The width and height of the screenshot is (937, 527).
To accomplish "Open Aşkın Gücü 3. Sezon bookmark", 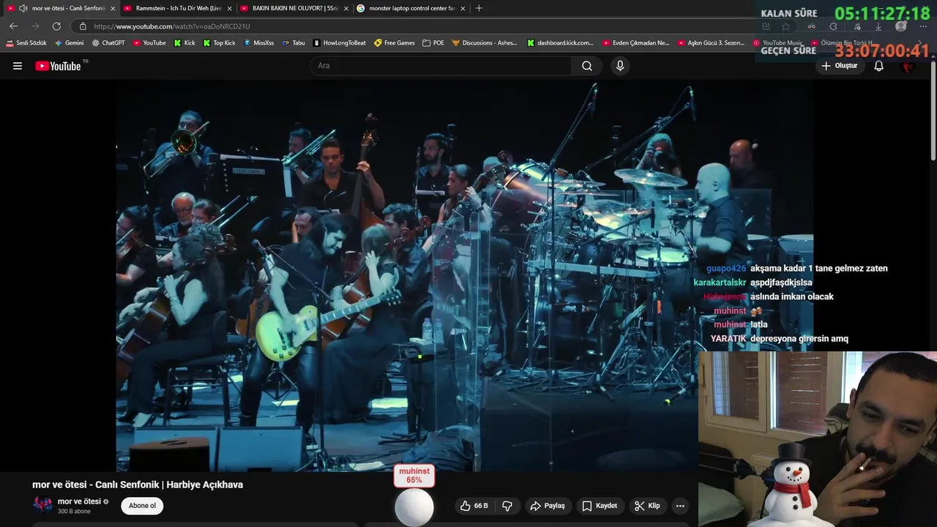I will point(711,43).
